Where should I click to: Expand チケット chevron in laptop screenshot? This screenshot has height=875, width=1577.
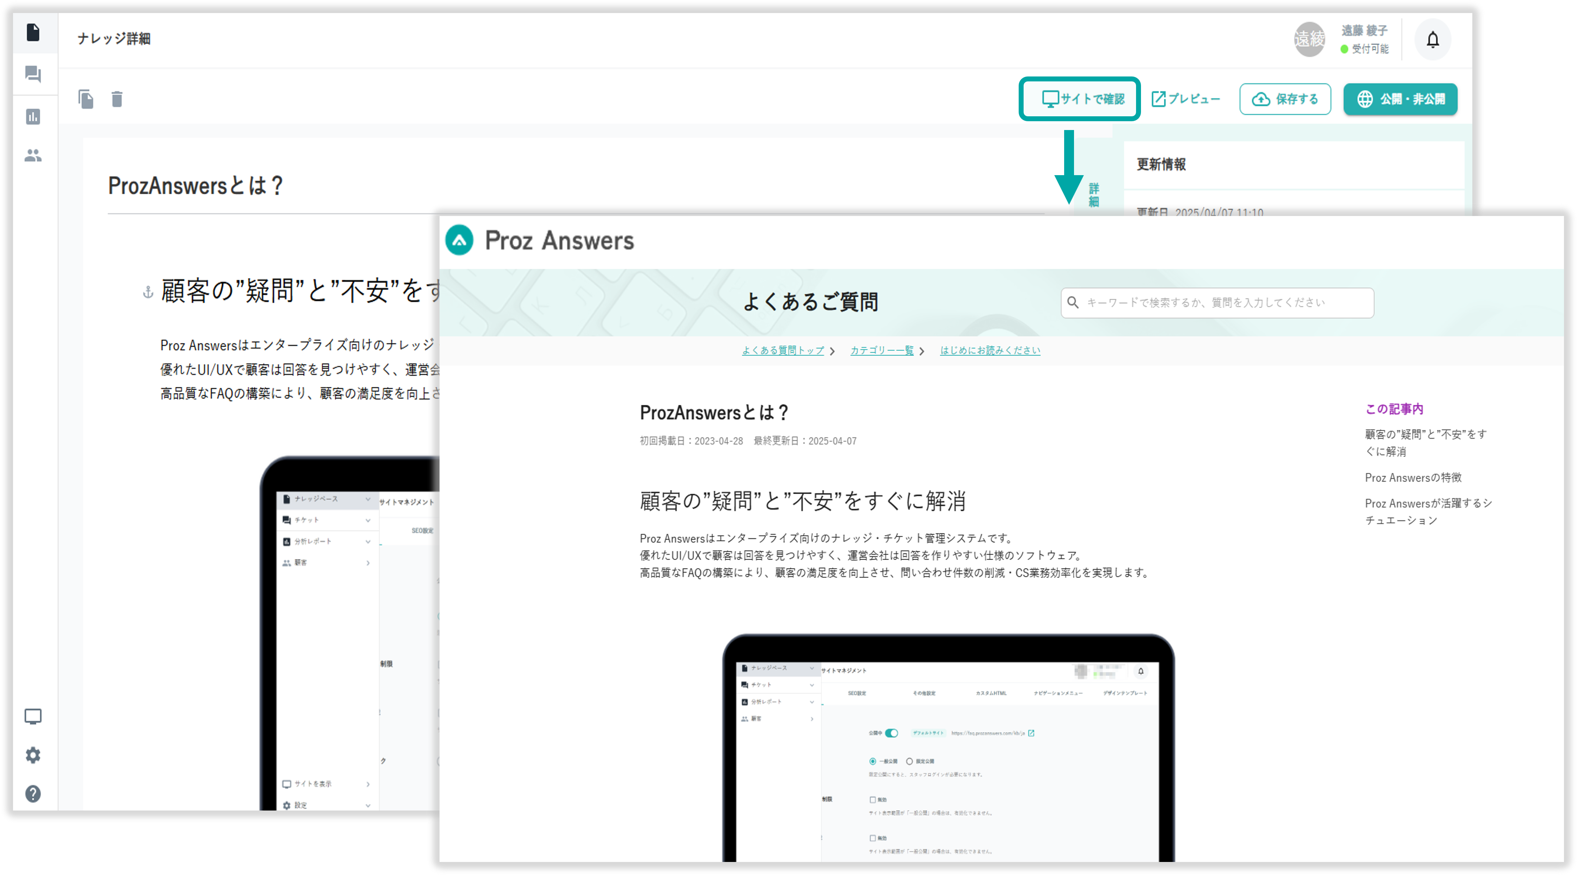(x=812, y=685)
